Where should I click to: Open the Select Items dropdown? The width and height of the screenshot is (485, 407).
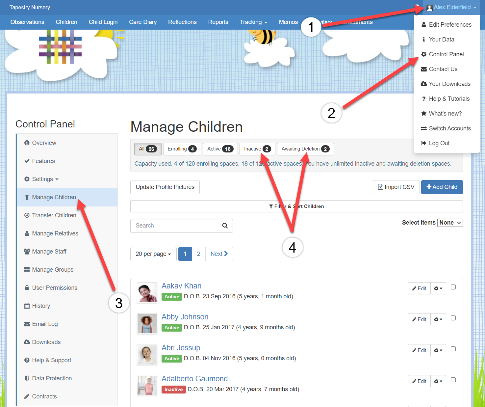point(450,223)
